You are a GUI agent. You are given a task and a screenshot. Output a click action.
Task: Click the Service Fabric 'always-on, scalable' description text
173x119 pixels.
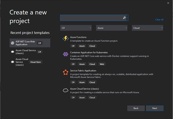112,76
